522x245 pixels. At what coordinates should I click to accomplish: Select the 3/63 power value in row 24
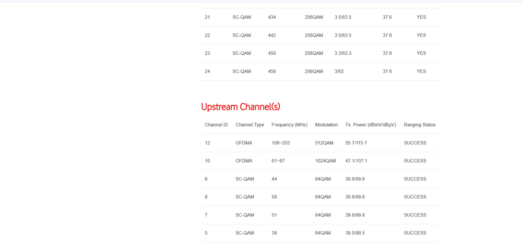pos(339,71)
